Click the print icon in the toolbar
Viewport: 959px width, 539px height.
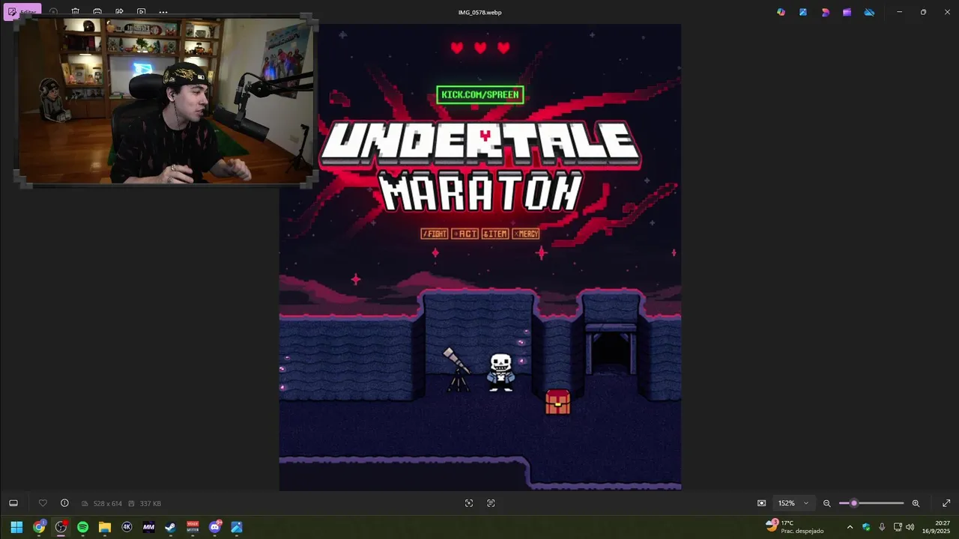coord(97,12)
